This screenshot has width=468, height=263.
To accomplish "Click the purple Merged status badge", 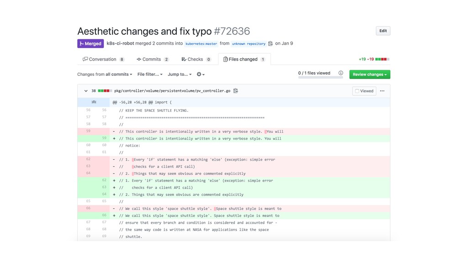I will [90, 43].
